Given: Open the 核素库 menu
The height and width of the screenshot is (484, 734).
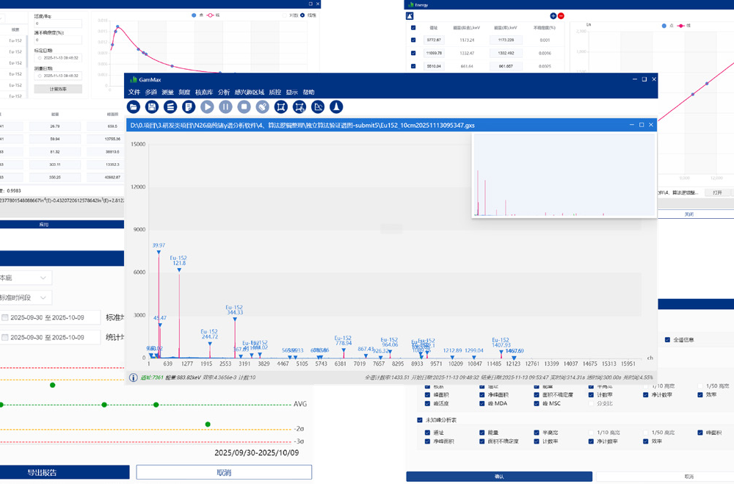Looking at the screenshot, I should (204, 93).
